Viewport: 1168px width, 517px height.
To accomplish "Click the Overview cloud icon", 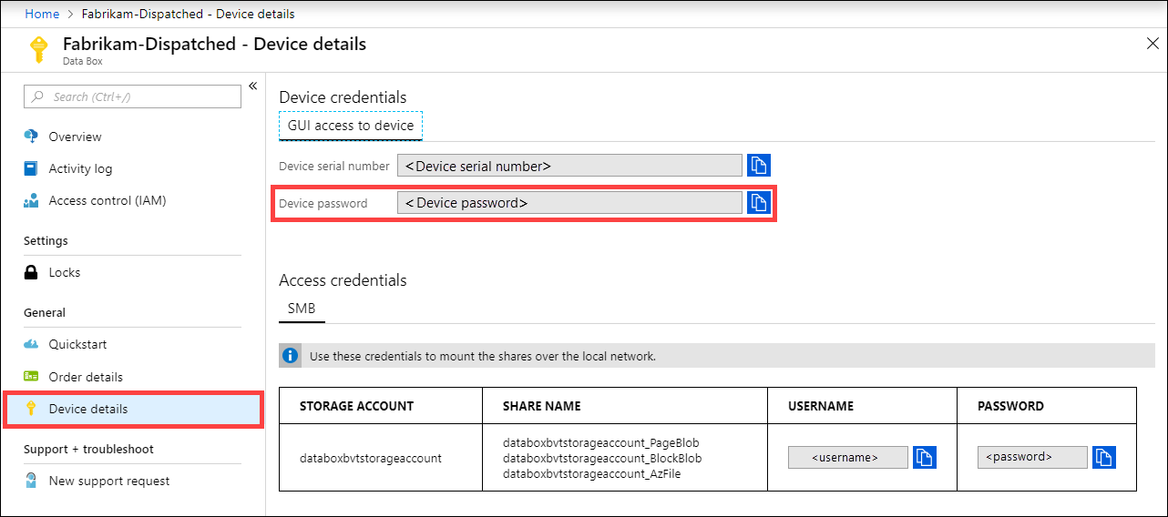I will click(x=32, y=137).
